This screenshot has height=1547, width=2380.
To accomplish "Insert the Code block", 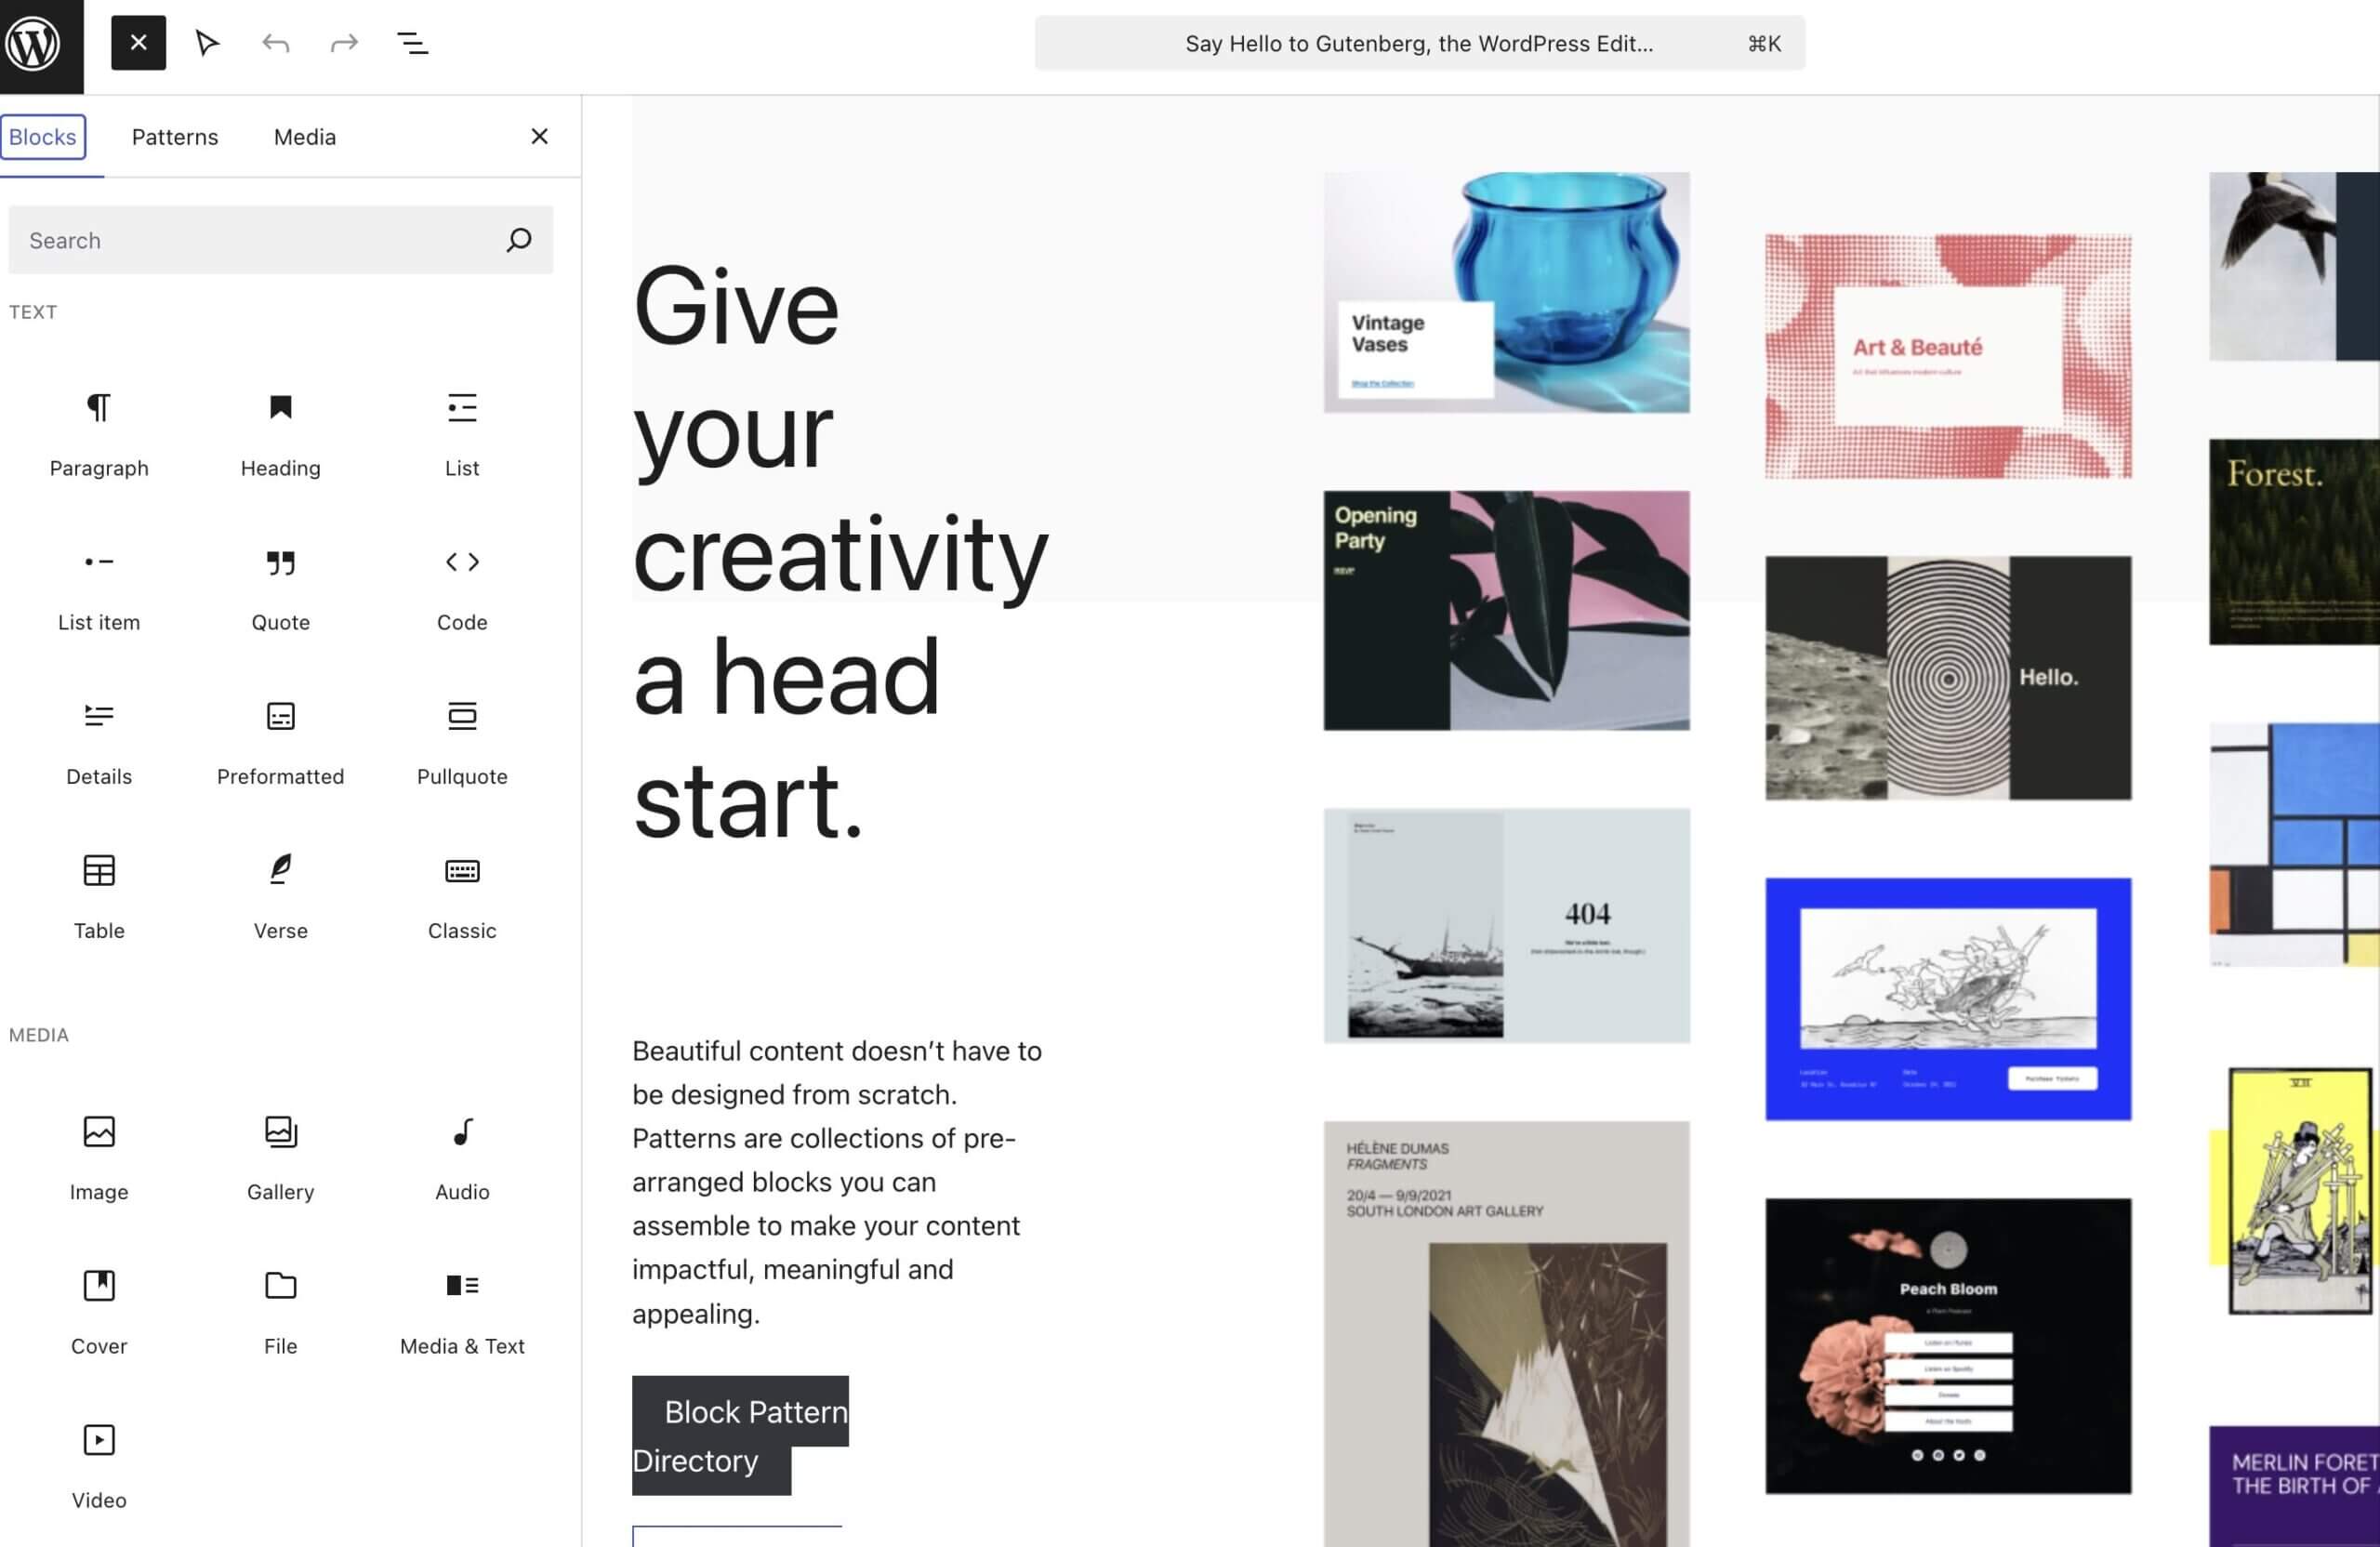I will click(x=462, y=587).
